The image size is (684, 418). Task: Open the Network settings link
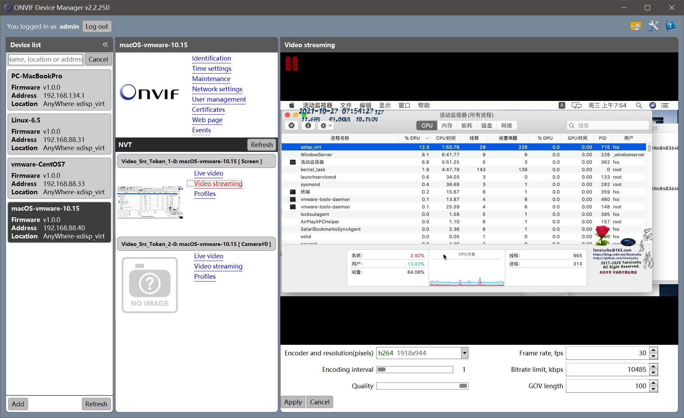[x=217, y=89]
